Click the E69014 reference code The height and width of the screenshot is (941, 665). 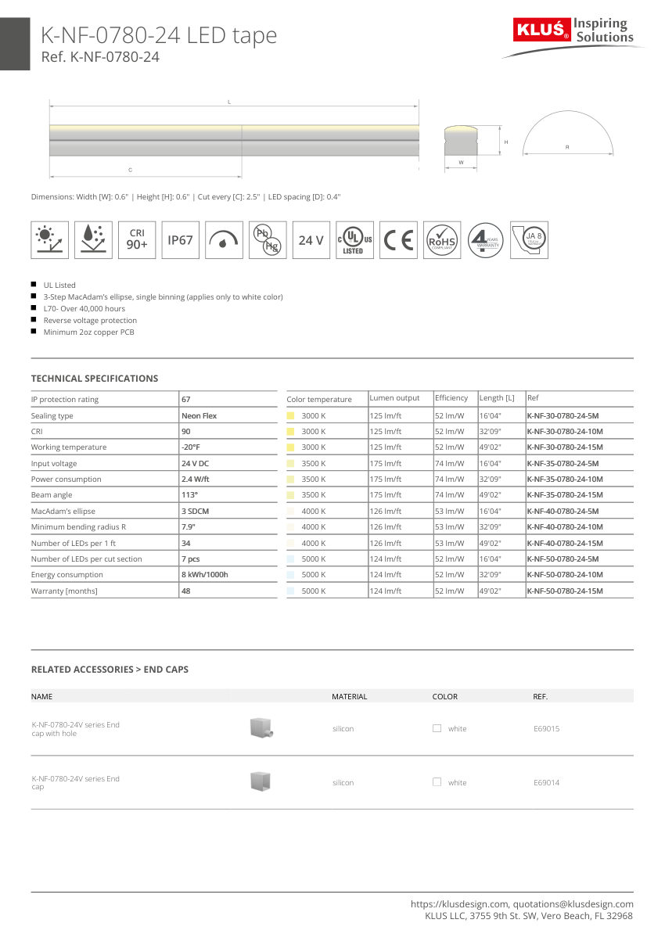(x=546, y=782)
